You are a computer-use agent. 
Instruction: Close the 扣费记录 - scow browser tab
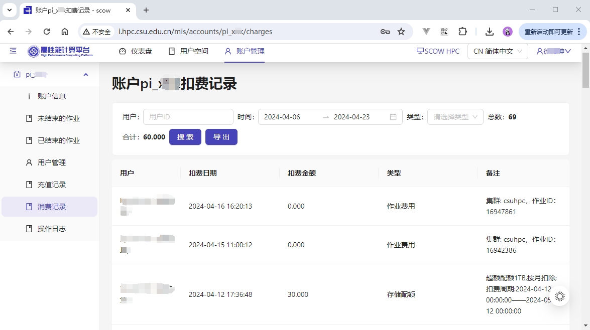coord(128,10)
